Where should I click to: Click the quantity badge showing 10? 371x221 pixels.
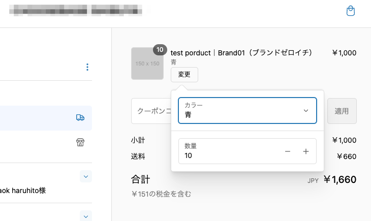[x=160, y=50]
